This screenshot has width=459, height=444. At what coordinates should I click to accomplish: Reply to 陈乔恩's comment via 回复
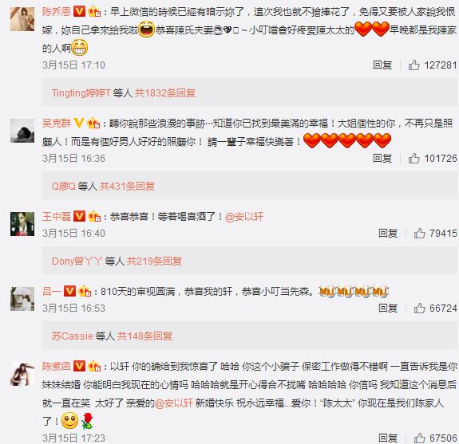click(382, 65)
